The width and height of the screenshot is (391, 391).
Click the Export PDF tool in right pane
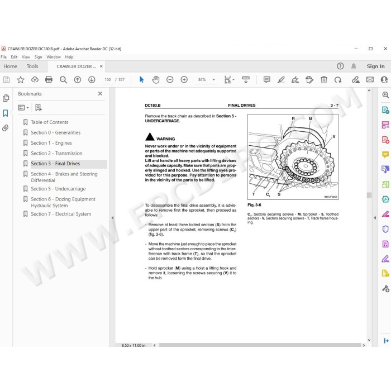385,109
